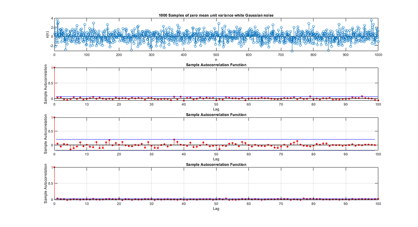Click the white Gaussian noise plot title
418x227 pixels.
coord(216,15)
